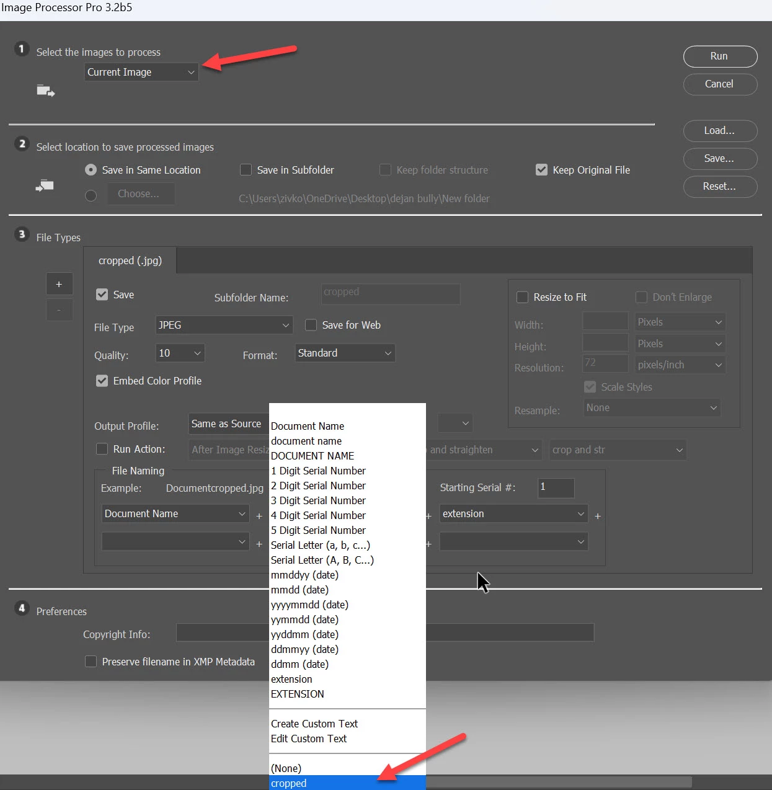Open empty naming dropdown below Document Name

pyautogui.click(x=175, y=541)
